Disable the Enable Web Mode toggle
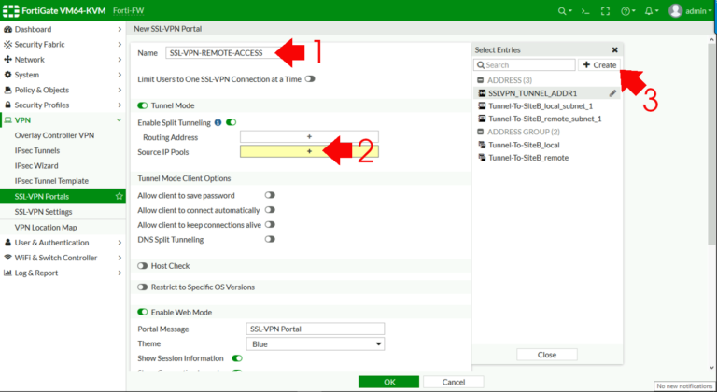Screen dimensions: 717x392 (x=143, y=312)
